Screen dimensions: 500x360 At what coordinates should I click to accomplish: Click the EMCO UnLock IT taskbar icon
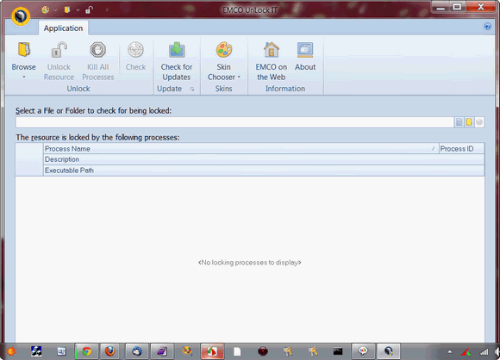click(x=388, y=351)
